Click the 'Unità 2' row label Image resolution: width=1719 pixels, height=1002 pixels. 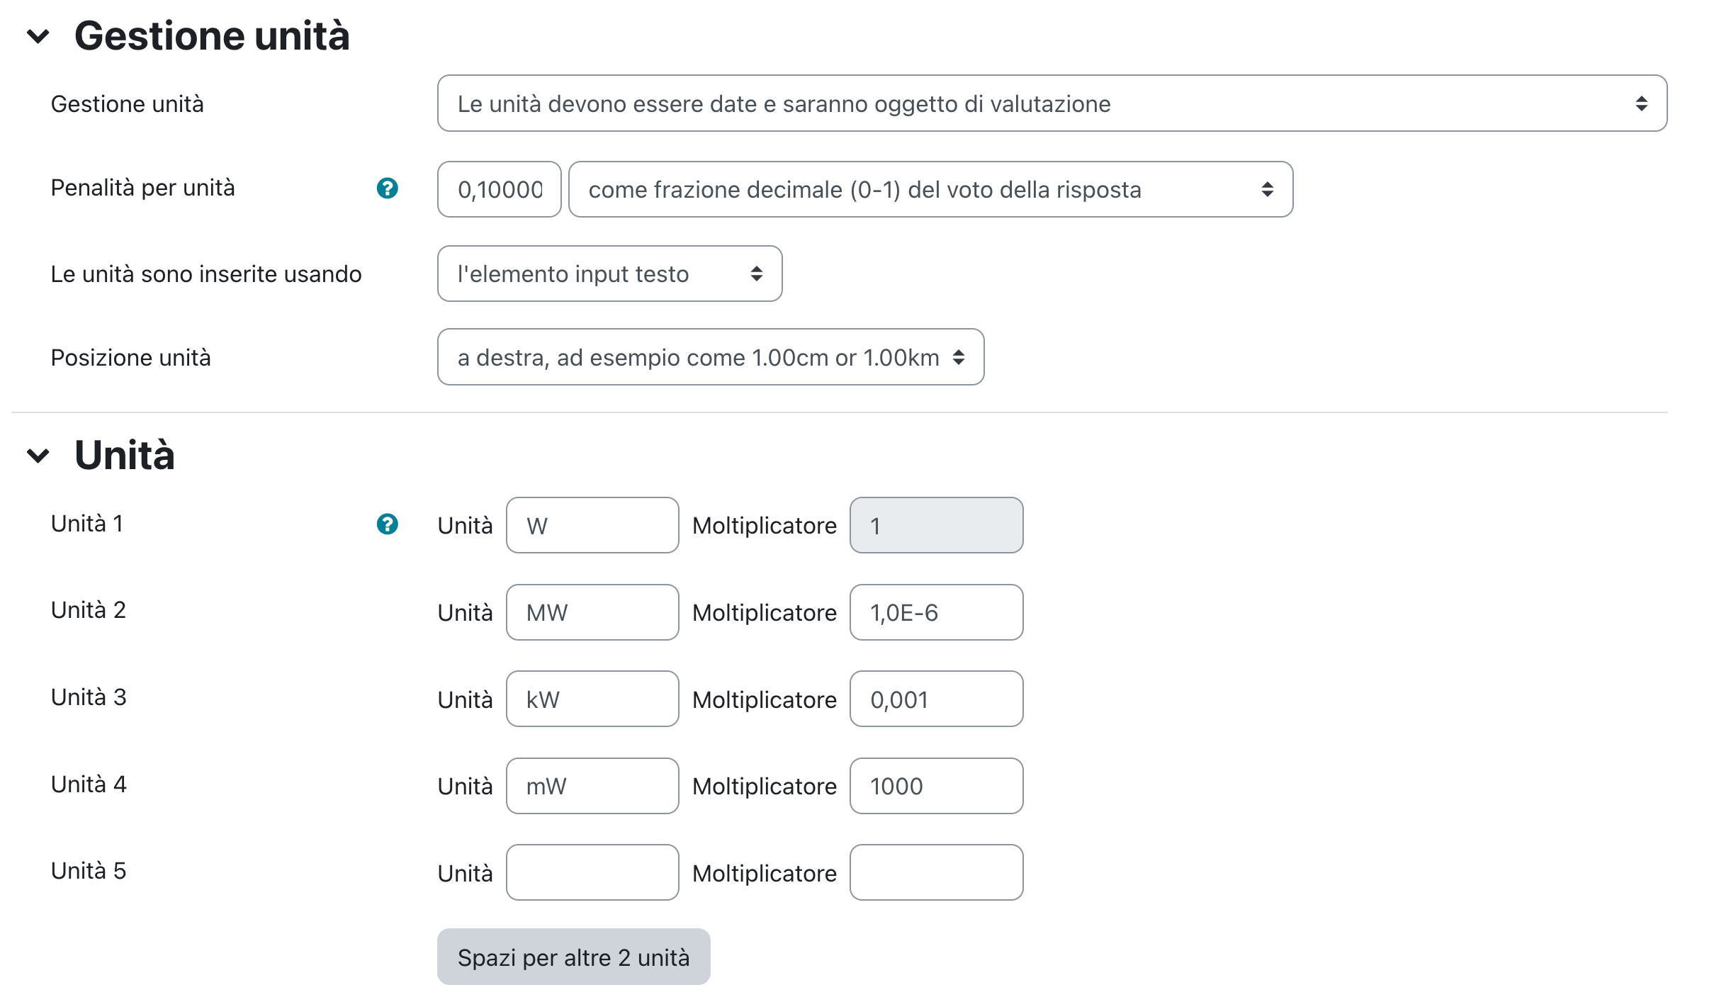[89, 610]
